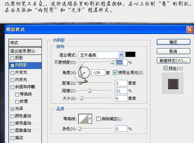
Task: Enable the 外发光 outer glow checkbox
Action: pyautogui.click(x=12, y=73)
